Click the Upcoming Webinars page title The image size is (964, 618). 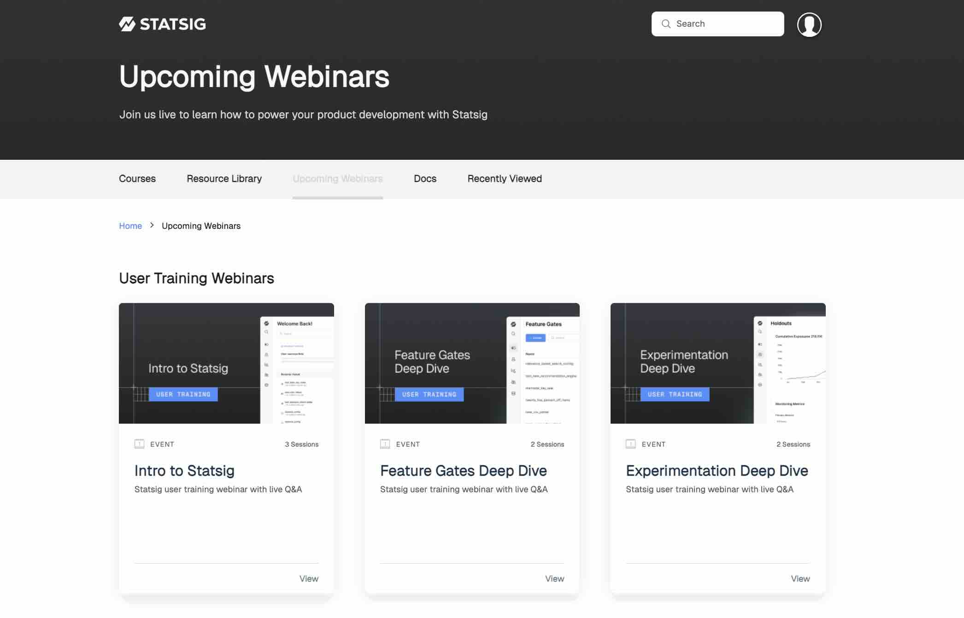point(254,76)
